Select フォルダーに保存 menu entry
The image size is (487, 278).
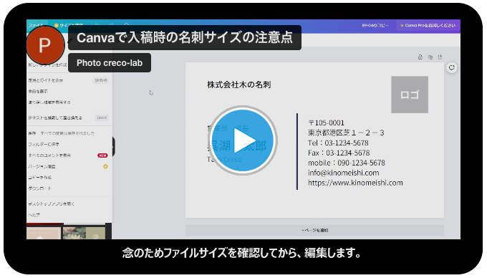tap(44, 144)
